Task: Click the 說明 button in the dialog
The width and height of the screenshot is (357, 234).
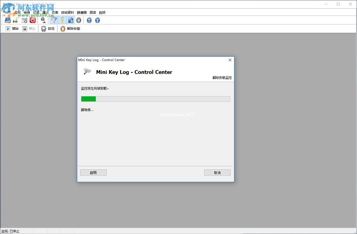Action: pos(93,173)
